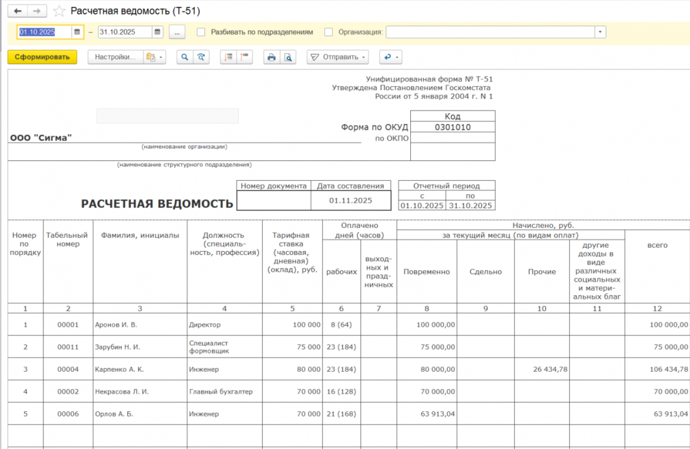Select cell with employee Карпенко А. К.
This screenshot has width=690, height=449.
140,369
